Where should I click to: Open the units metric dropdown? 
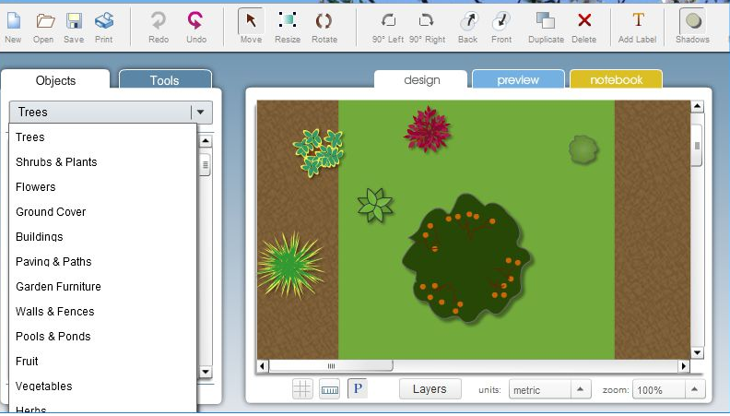pos(581,389)
